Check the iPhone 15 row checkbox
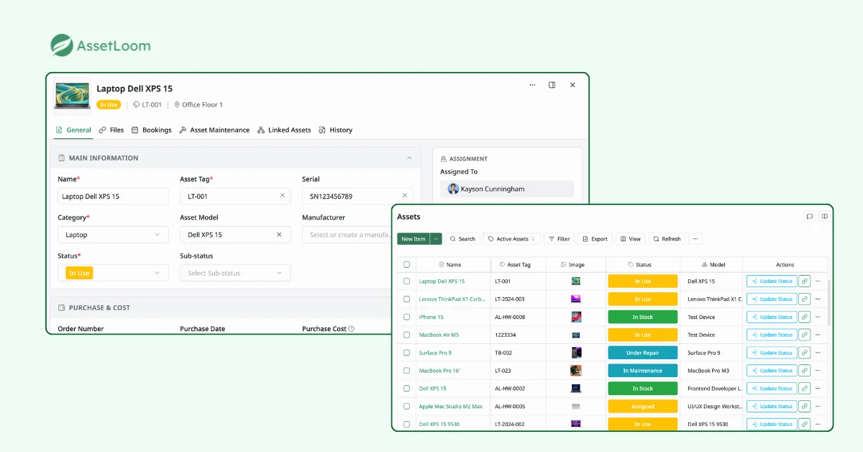This screenshot has width=863, height=452. [406, 317]
